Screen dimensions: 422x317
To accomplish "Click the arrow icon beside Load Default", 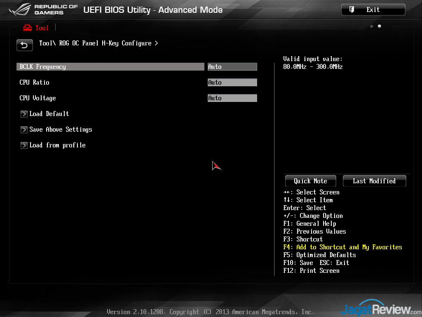I will [x=24, y=114].
